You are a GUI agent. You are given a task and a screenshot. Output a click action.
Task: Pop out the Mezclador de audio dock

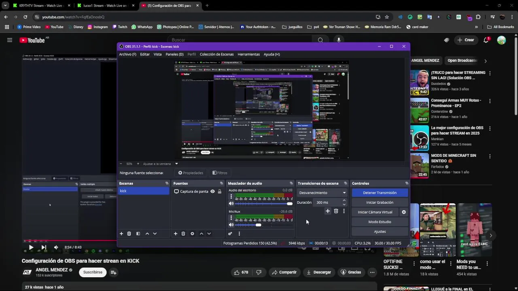(291, 183)
